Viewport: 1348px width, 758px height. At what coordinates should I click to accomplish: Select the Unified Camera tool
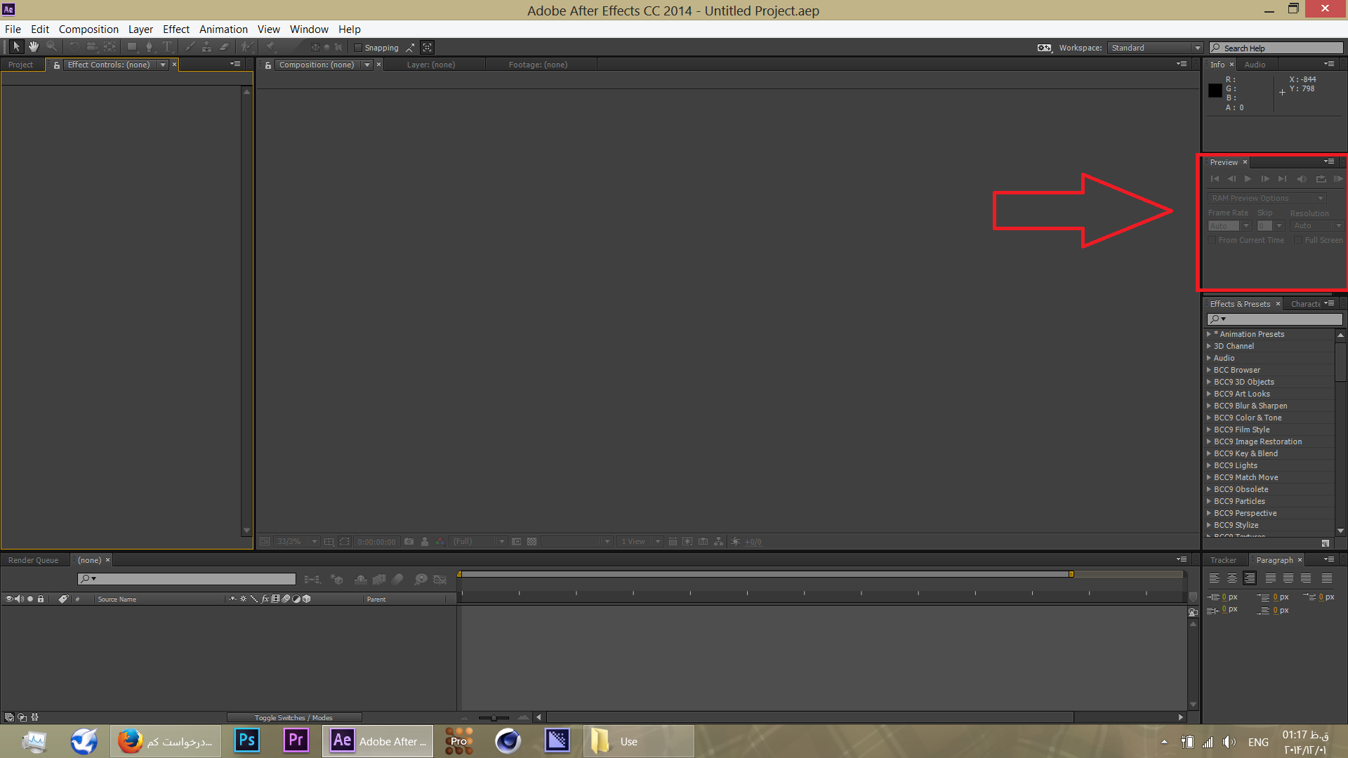(91, 47)
